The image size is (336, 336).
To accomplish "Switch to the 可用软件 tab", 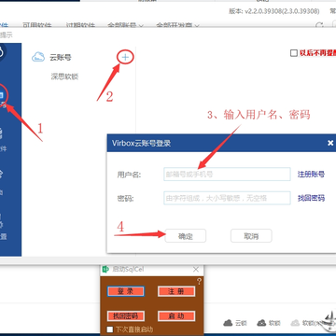I will point(37,25).
